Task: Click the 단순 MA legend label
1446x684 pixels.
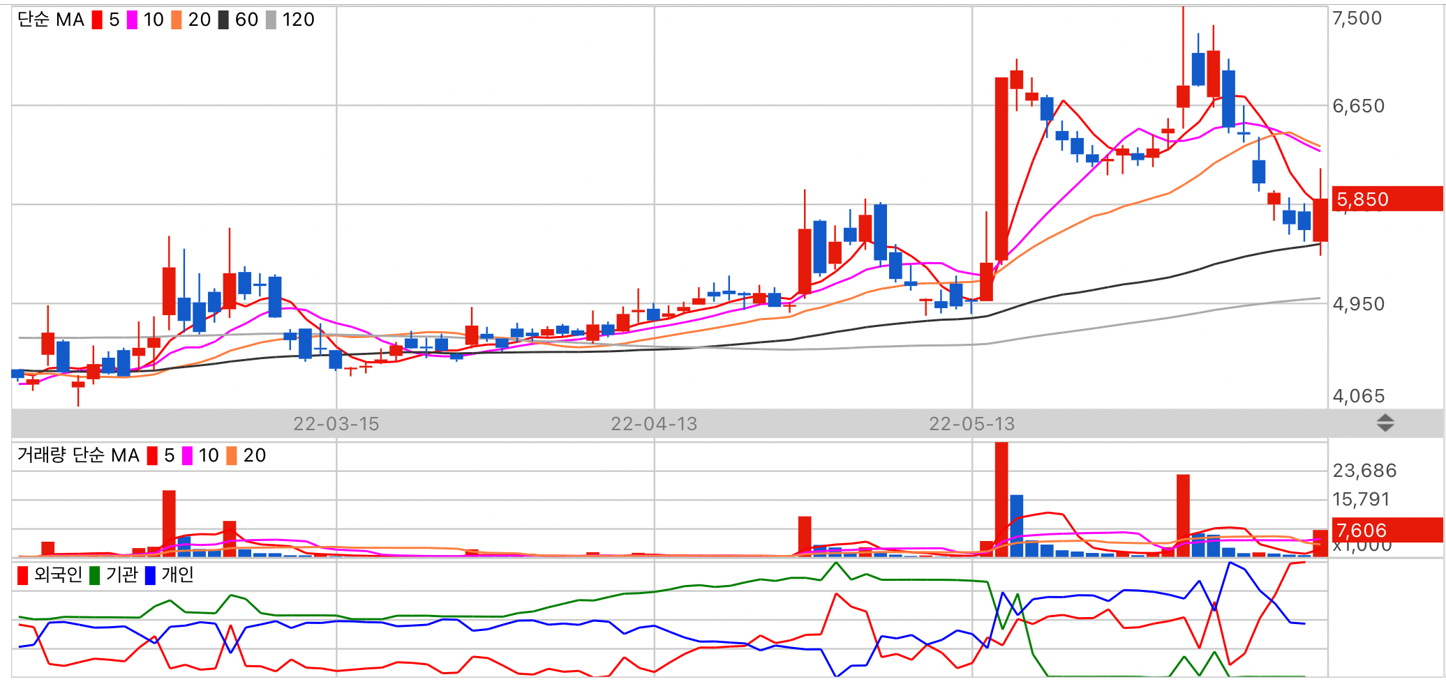Action: (51, 20)
